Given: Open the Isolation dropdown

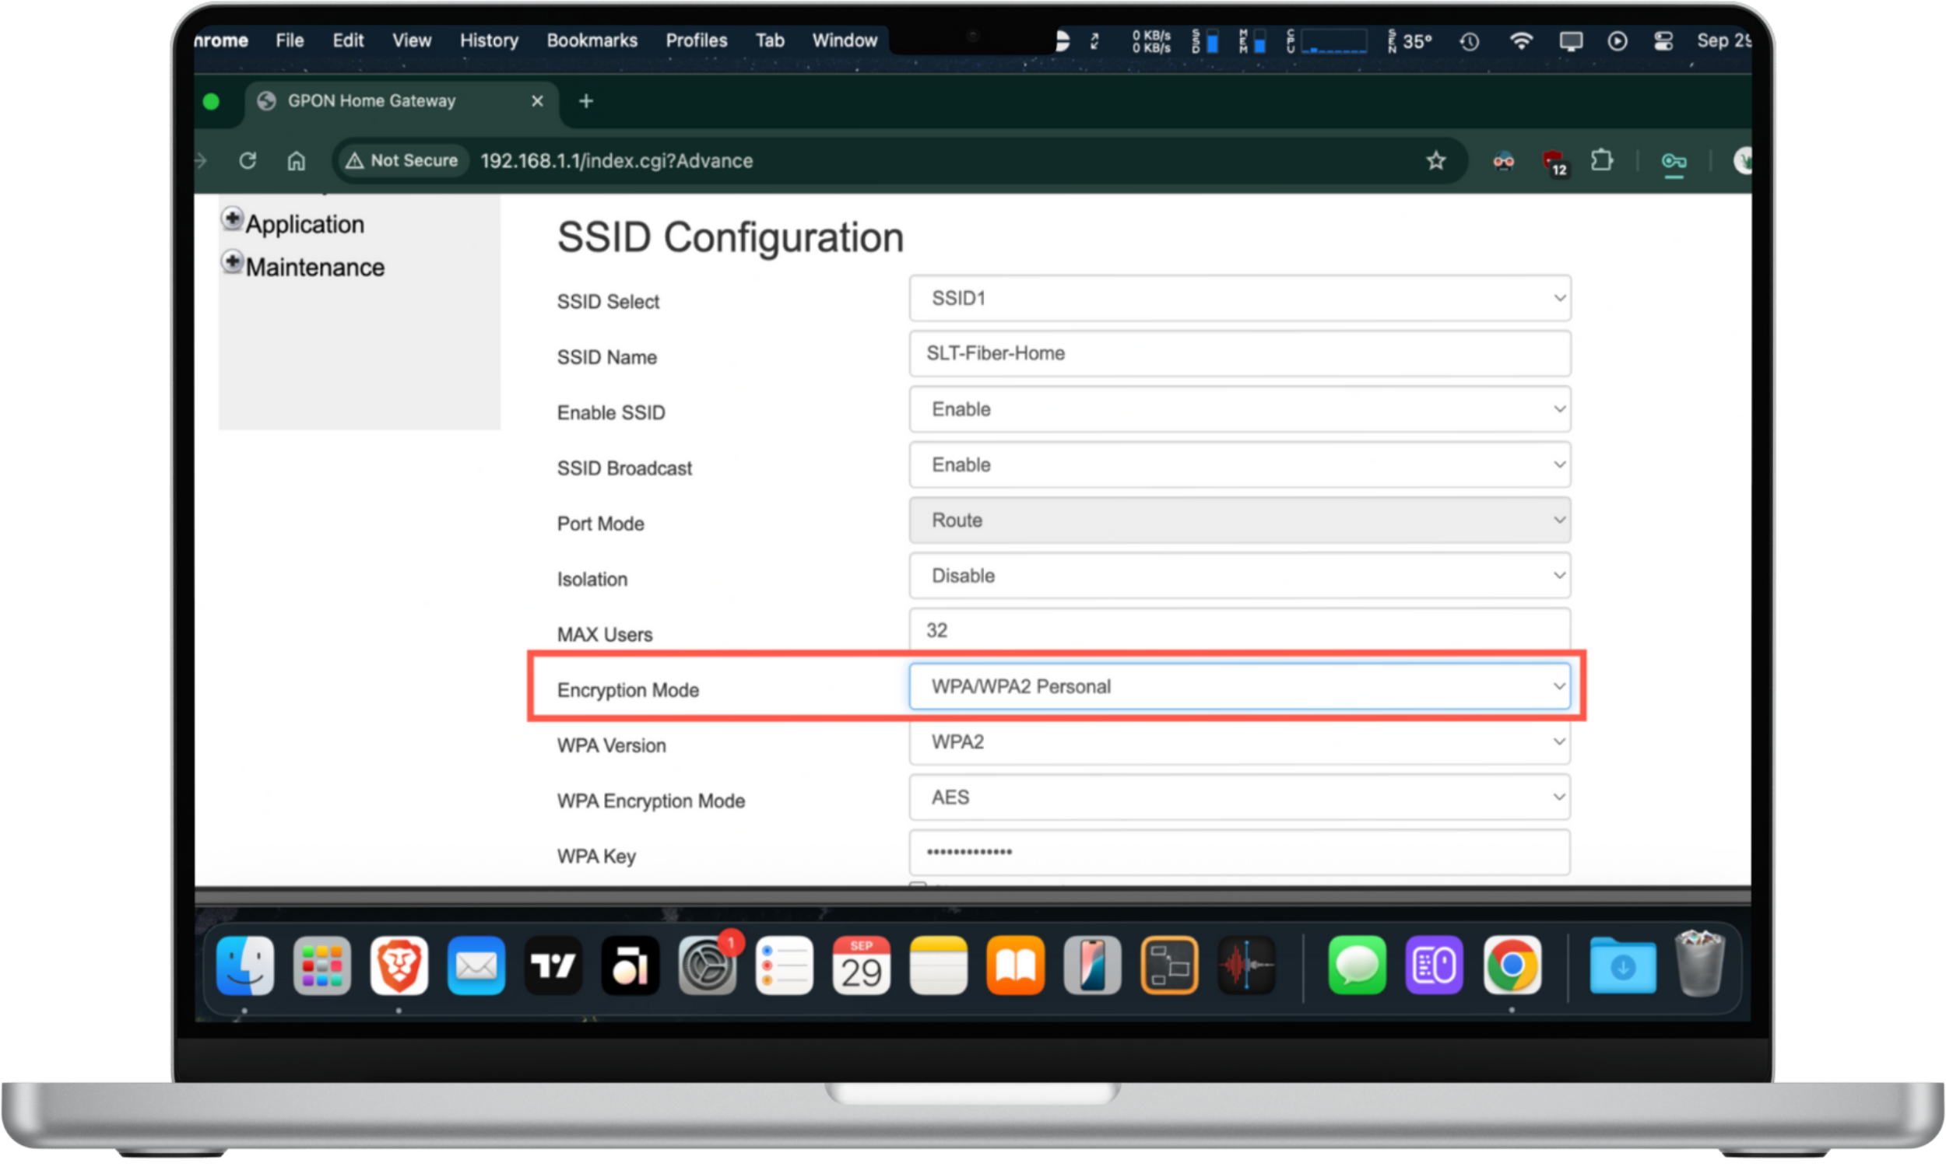Looking at the screenshot, I should click(x=1239, y=576).
